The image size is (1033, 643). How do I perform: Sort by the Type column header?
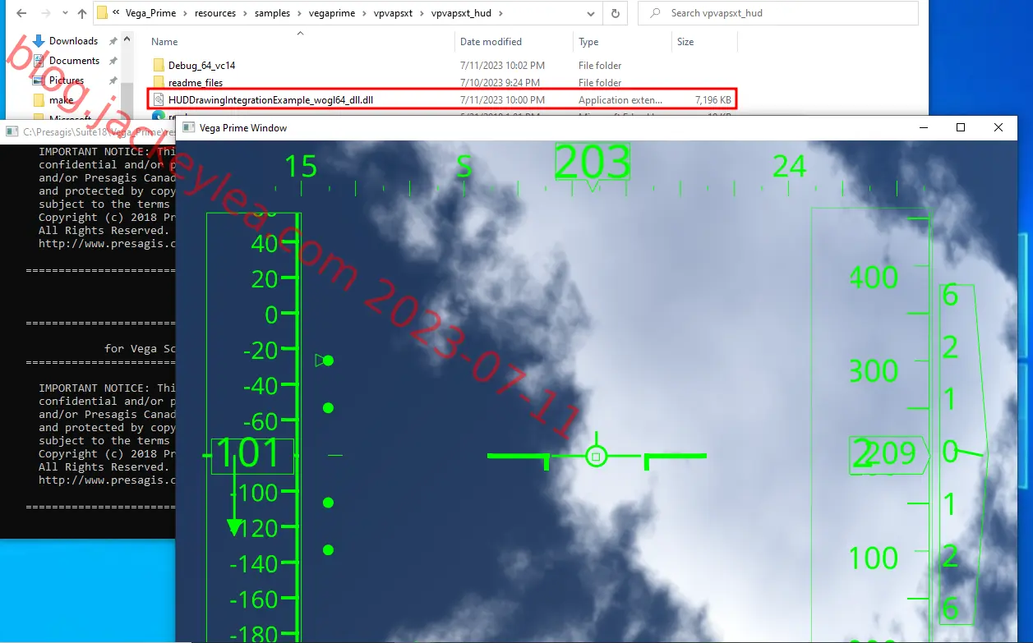[588, 42]
